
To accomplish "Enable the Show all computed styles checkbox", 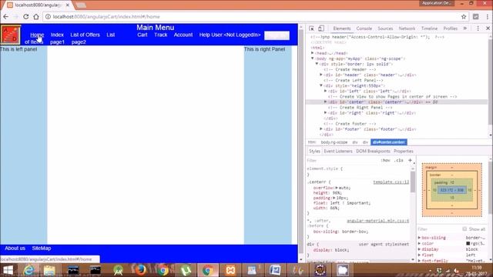I will pyautogui.click(x=464, y=229).
